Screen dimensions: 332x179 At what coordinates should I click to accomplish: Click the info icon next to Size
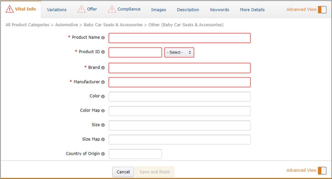103,125
